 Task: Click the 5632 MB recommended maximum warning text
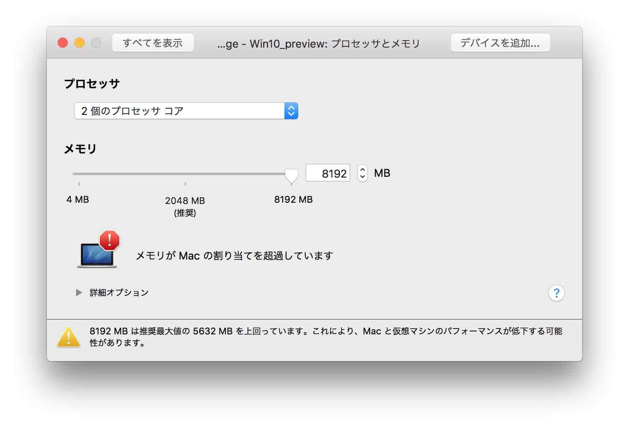[326, 337]
